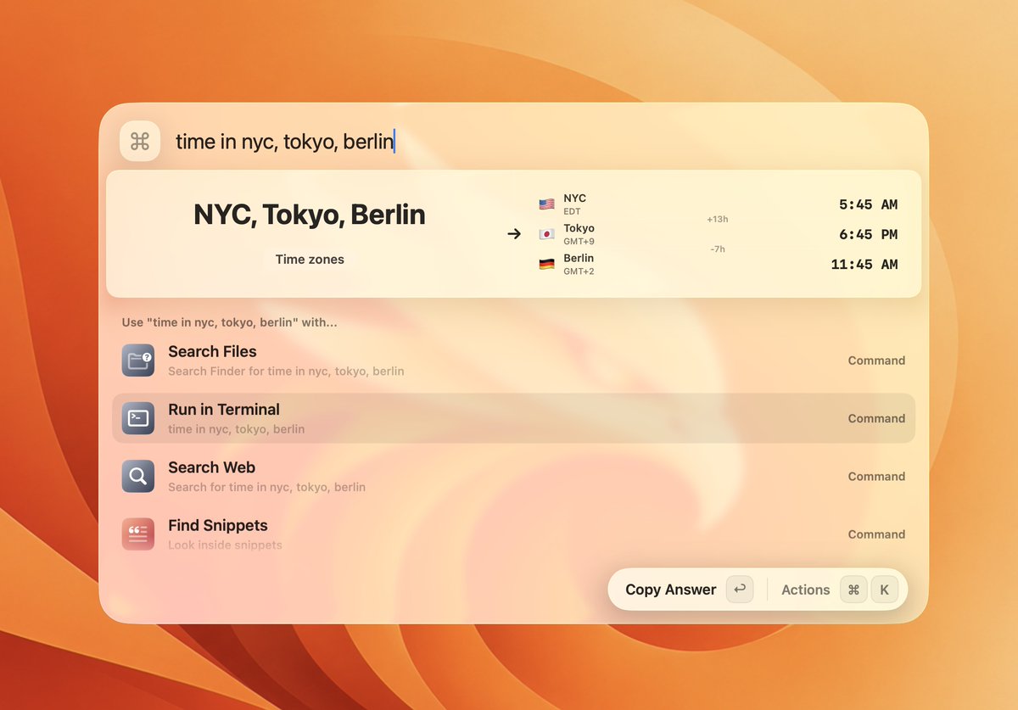
Task: Click the EDT timezone label
Action: 572,211
